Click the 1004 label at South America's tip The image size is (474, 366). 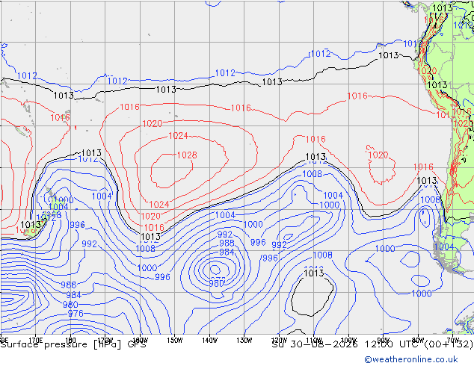pyautogui.click(x=444, y=247)
